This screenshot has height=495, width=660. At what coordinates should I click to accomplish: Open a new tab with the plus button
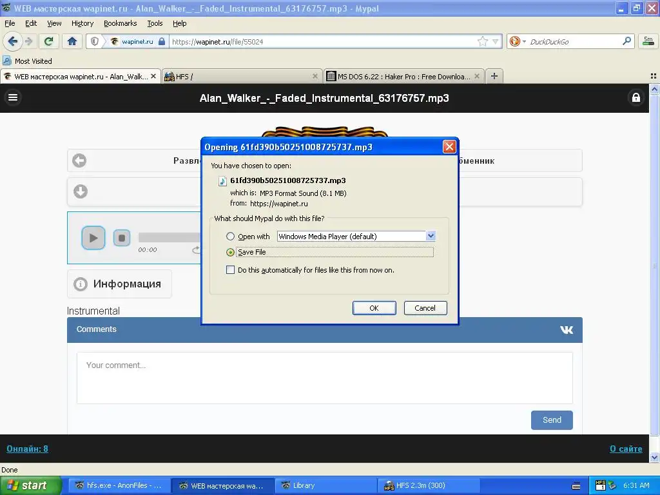click(x=494, y=76)
